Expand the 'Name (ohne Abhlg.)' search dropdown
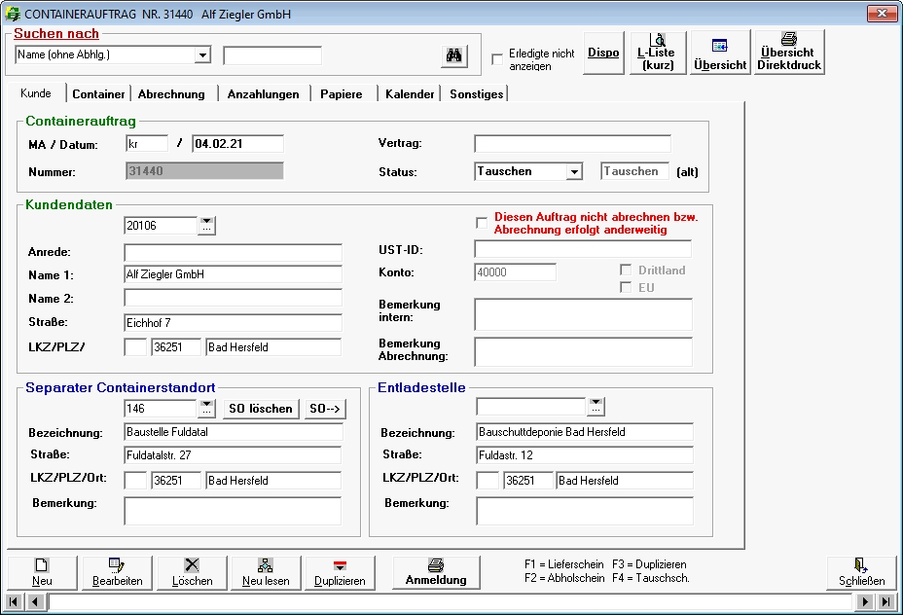 tap(202, 55)
